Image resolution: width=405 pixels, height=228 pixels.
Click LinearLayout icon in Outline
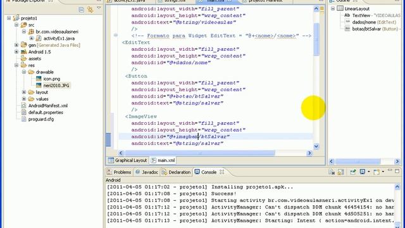(340, 8)
